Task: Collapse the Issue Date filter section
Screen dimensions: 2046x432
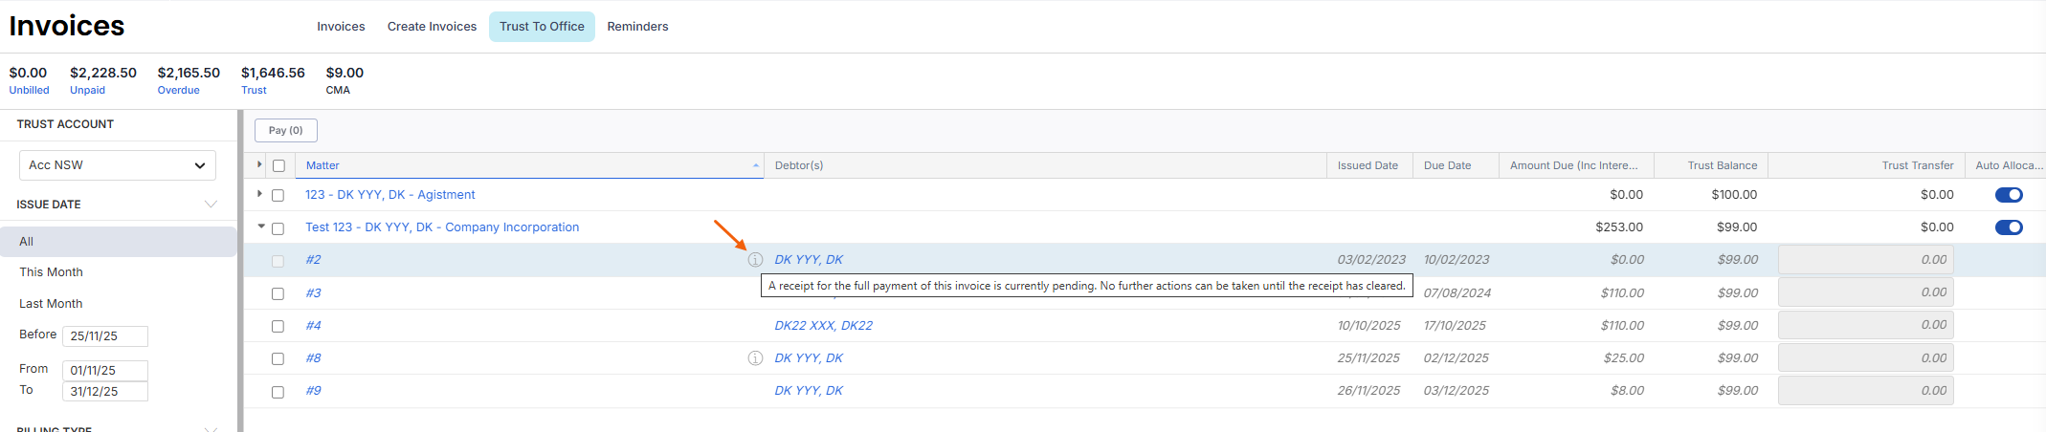Action: pos(211,205)
